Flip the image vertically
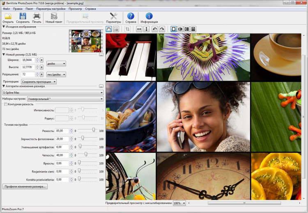Image resolution: width=308 pixels, height=213 pixels. (146, 29)
